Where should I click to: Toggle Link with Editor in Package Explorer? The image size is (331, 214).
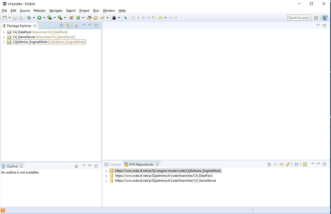pos(68,26)
